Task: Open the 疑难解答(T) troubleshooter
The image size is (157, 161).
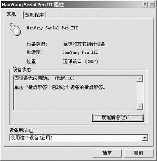Action: coord(118,118)
